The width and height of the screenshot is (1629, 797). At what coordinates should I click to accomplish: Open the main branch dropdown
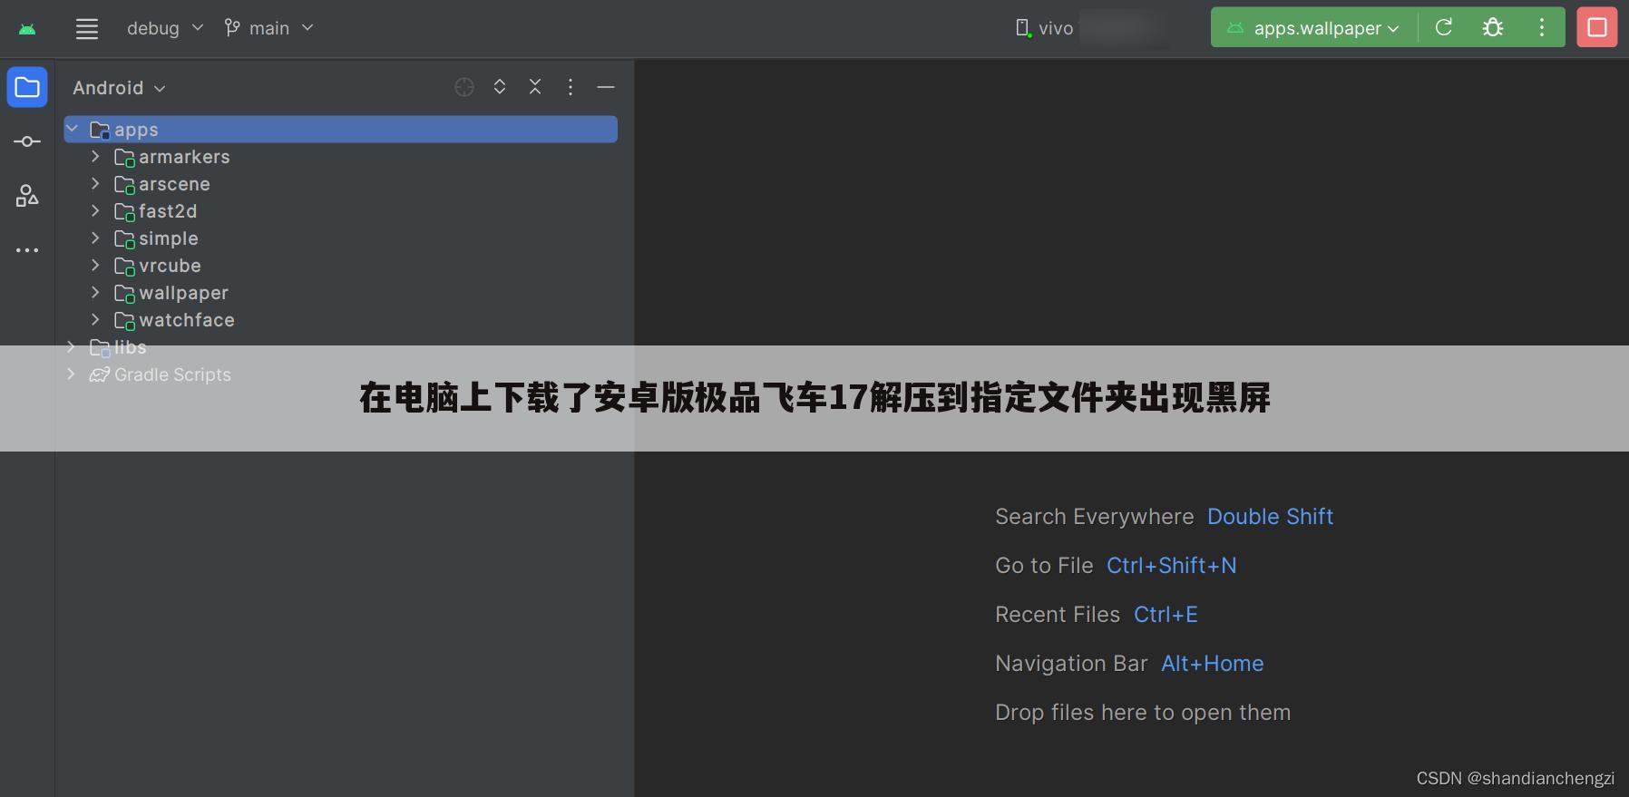pyautogui.click(x=269, y=28)
